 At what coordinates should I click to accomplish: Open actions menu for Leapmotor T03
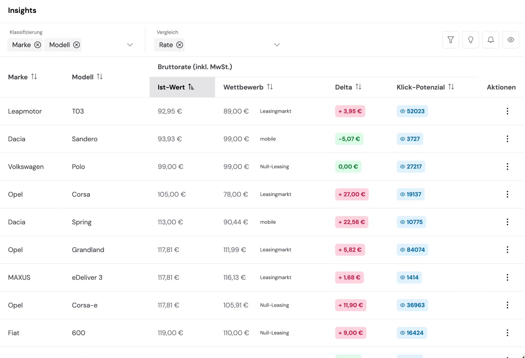tap(507, 111)
